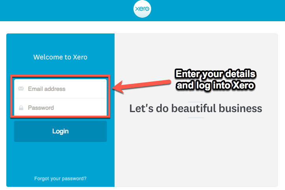Click the short line above the headline
Screen dimensions: 285x190
pyautogui.click(x=196, y=102)
